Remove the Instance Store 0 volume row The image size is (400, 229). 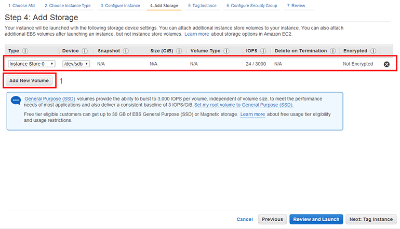coord(386,64)
